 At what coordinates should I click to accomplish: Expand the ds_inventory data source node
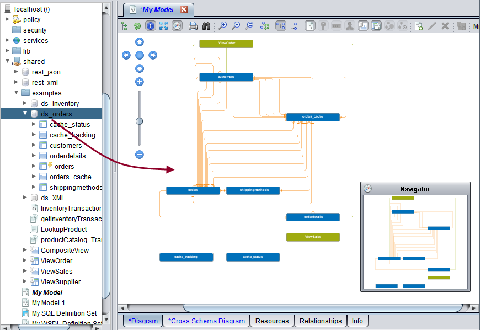pos(25,103)
